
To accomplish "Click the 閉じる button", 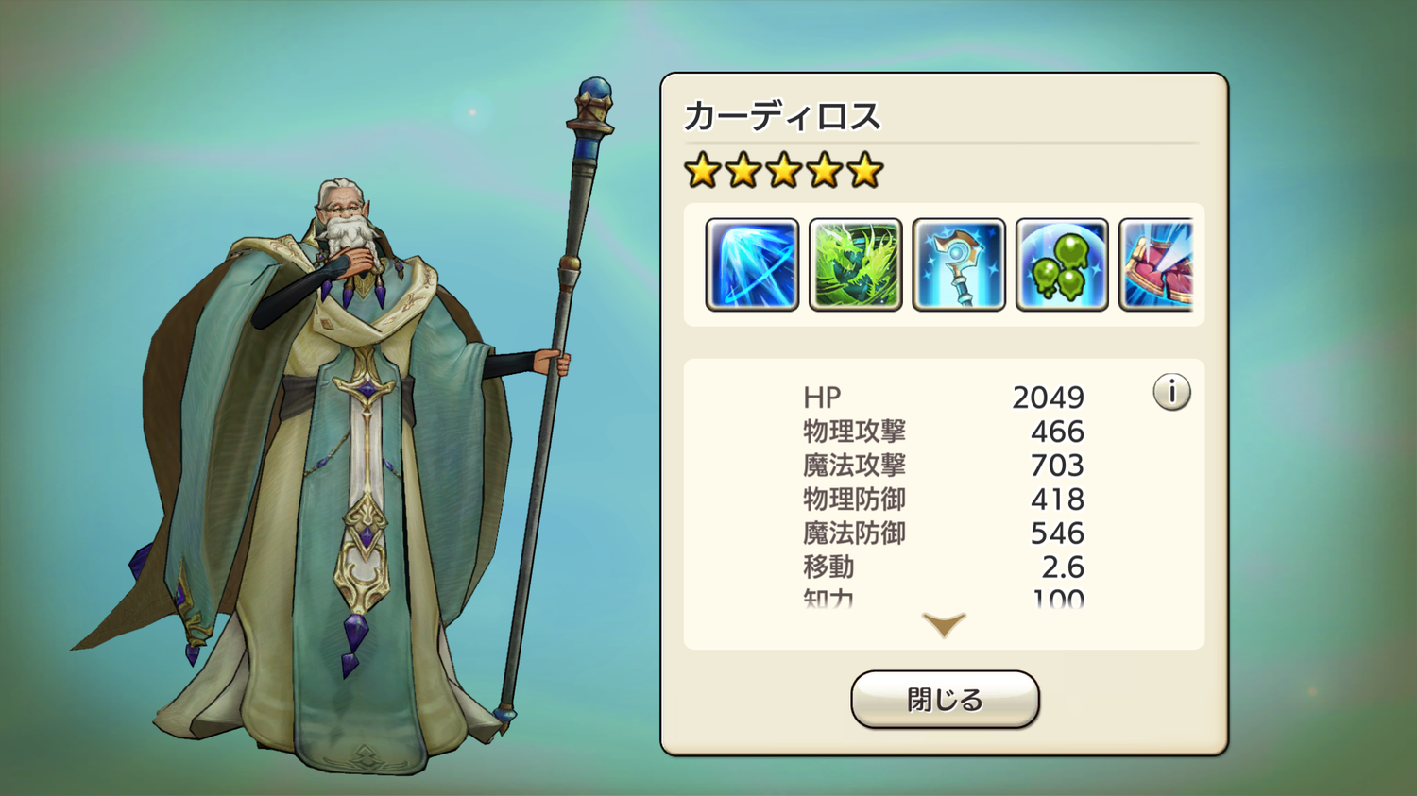I will (x=945, y=700).
